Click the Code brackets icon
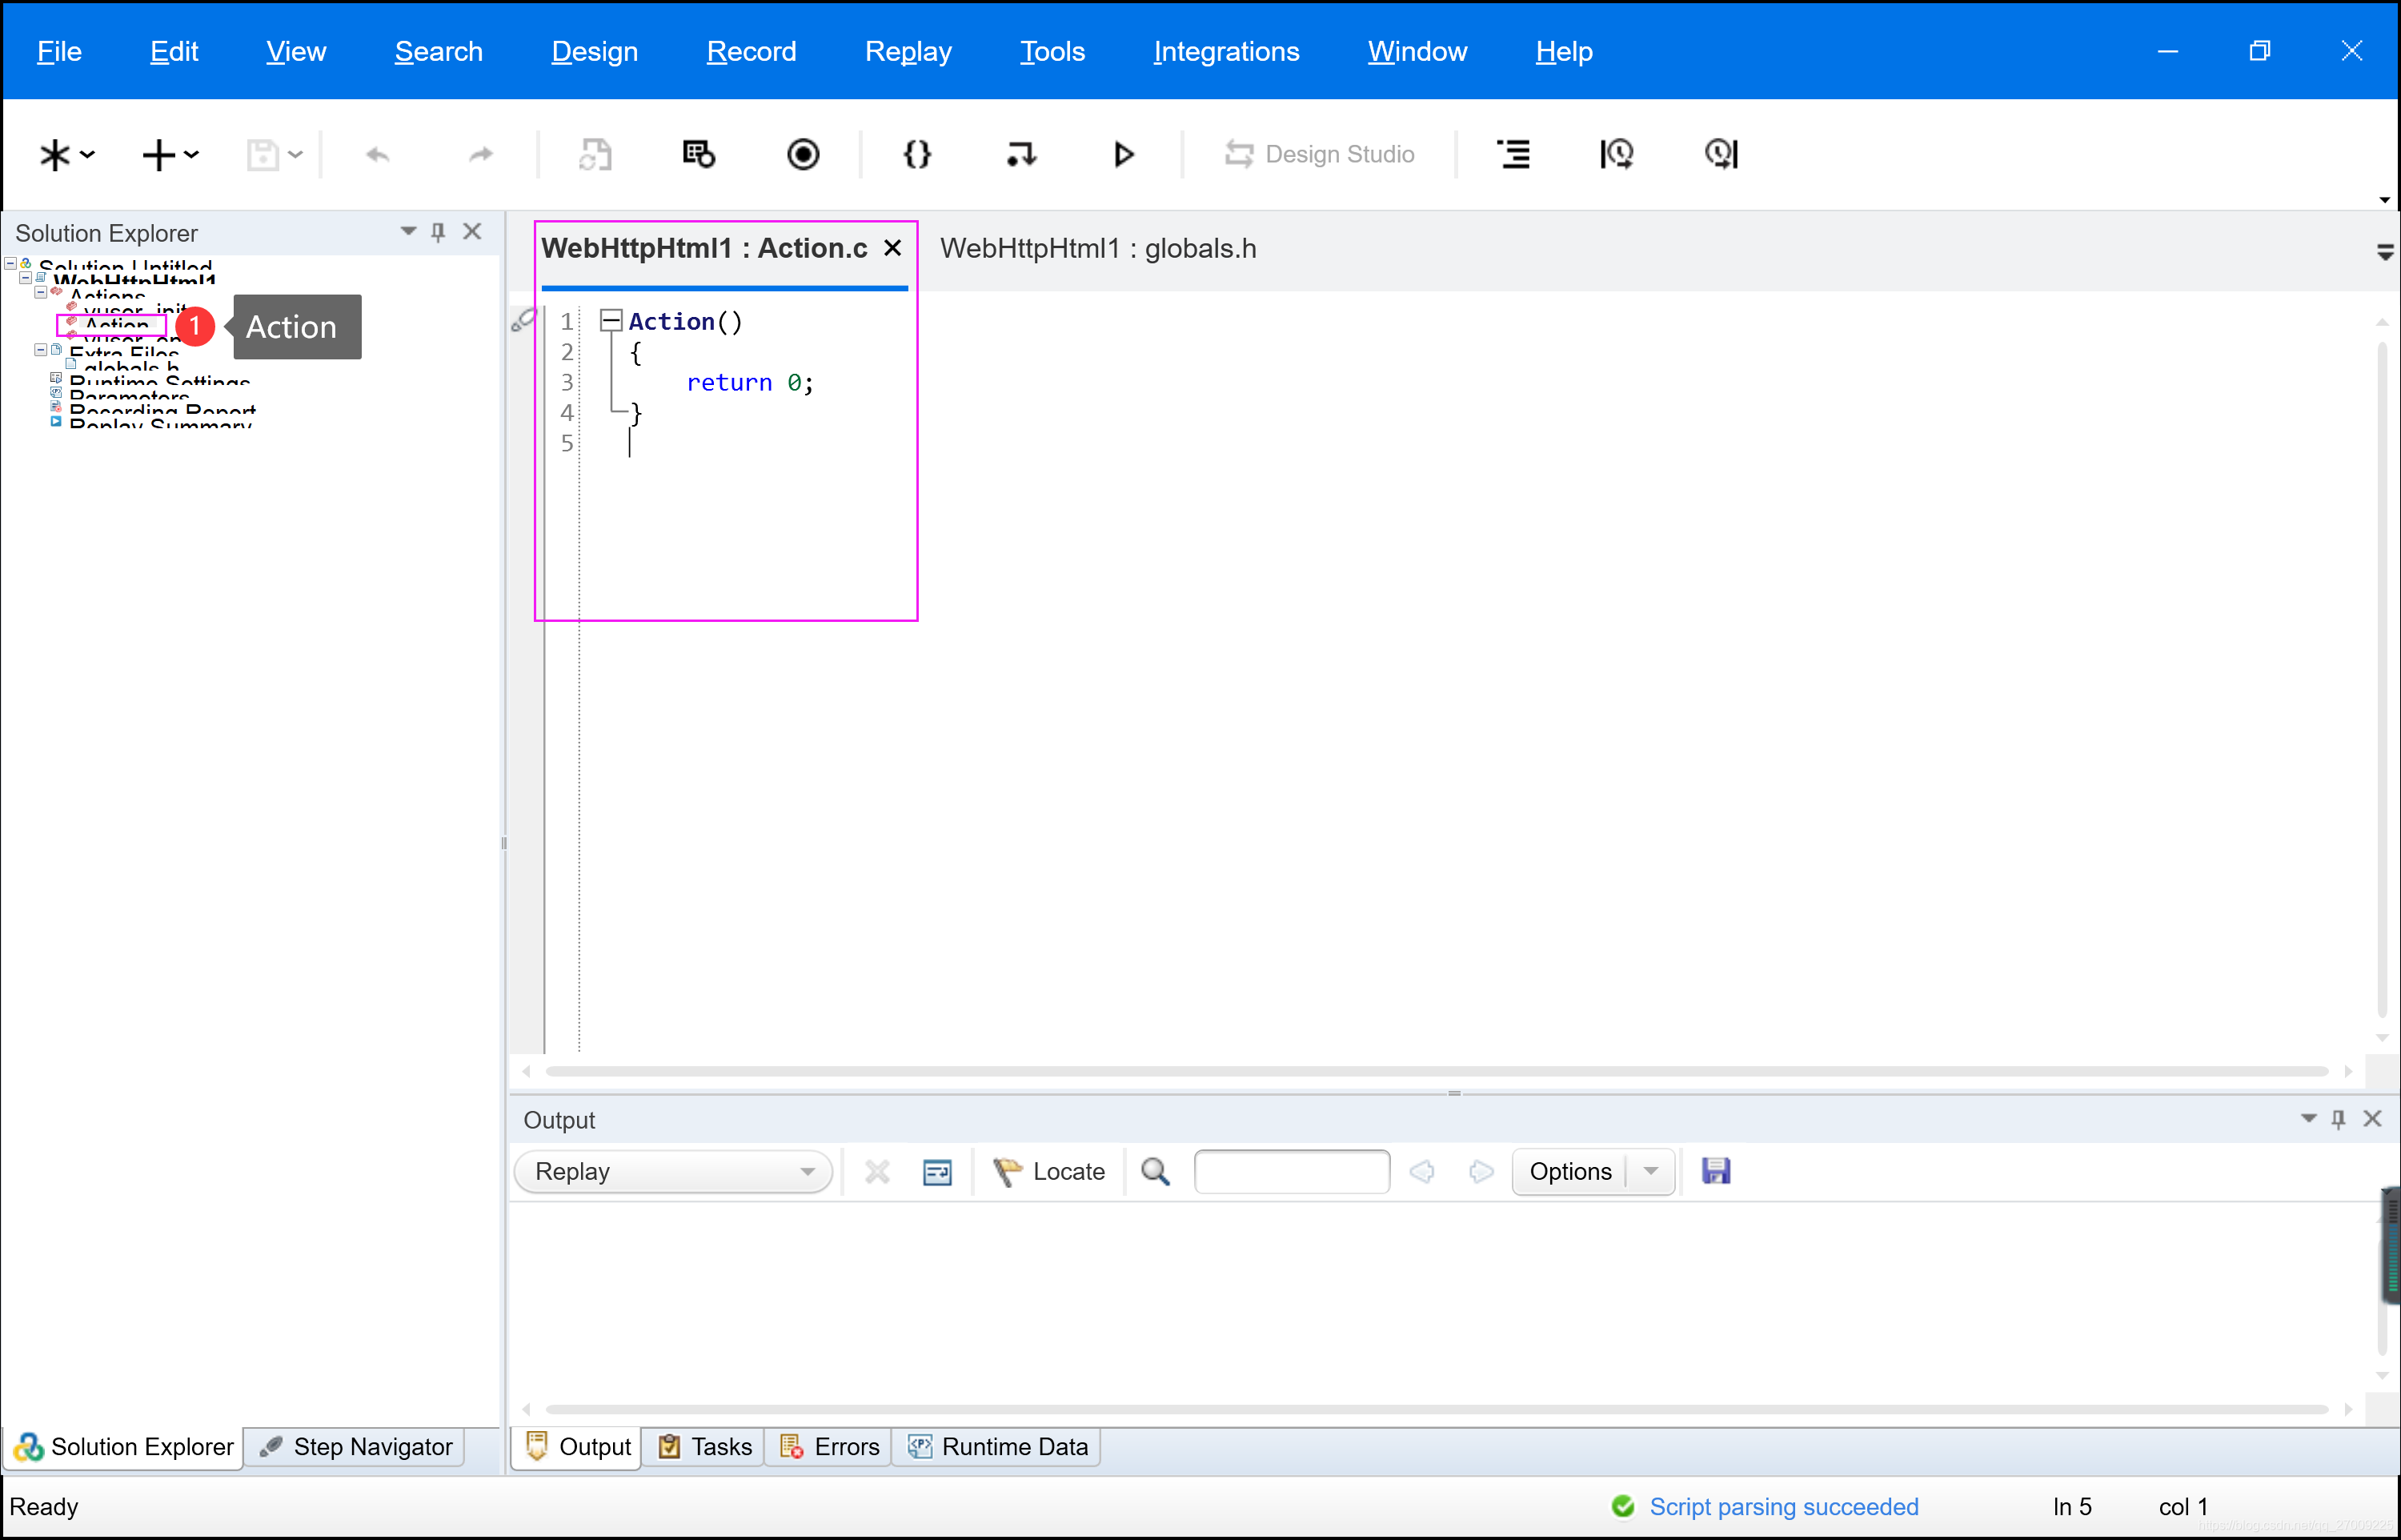 tap(916, 154)
